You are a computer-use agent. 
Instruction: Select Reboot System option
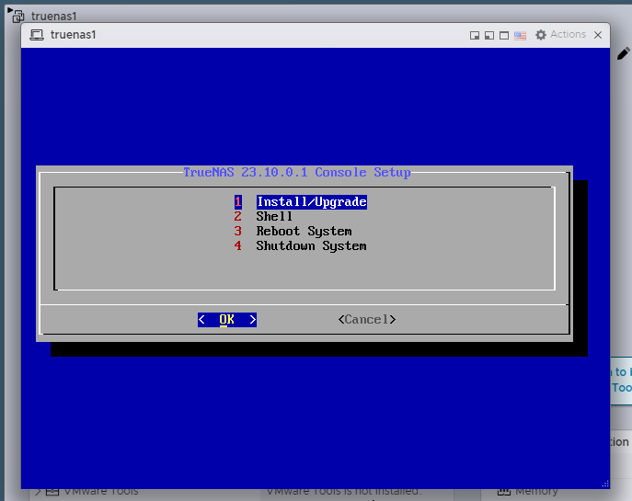(x=304, y=231)
